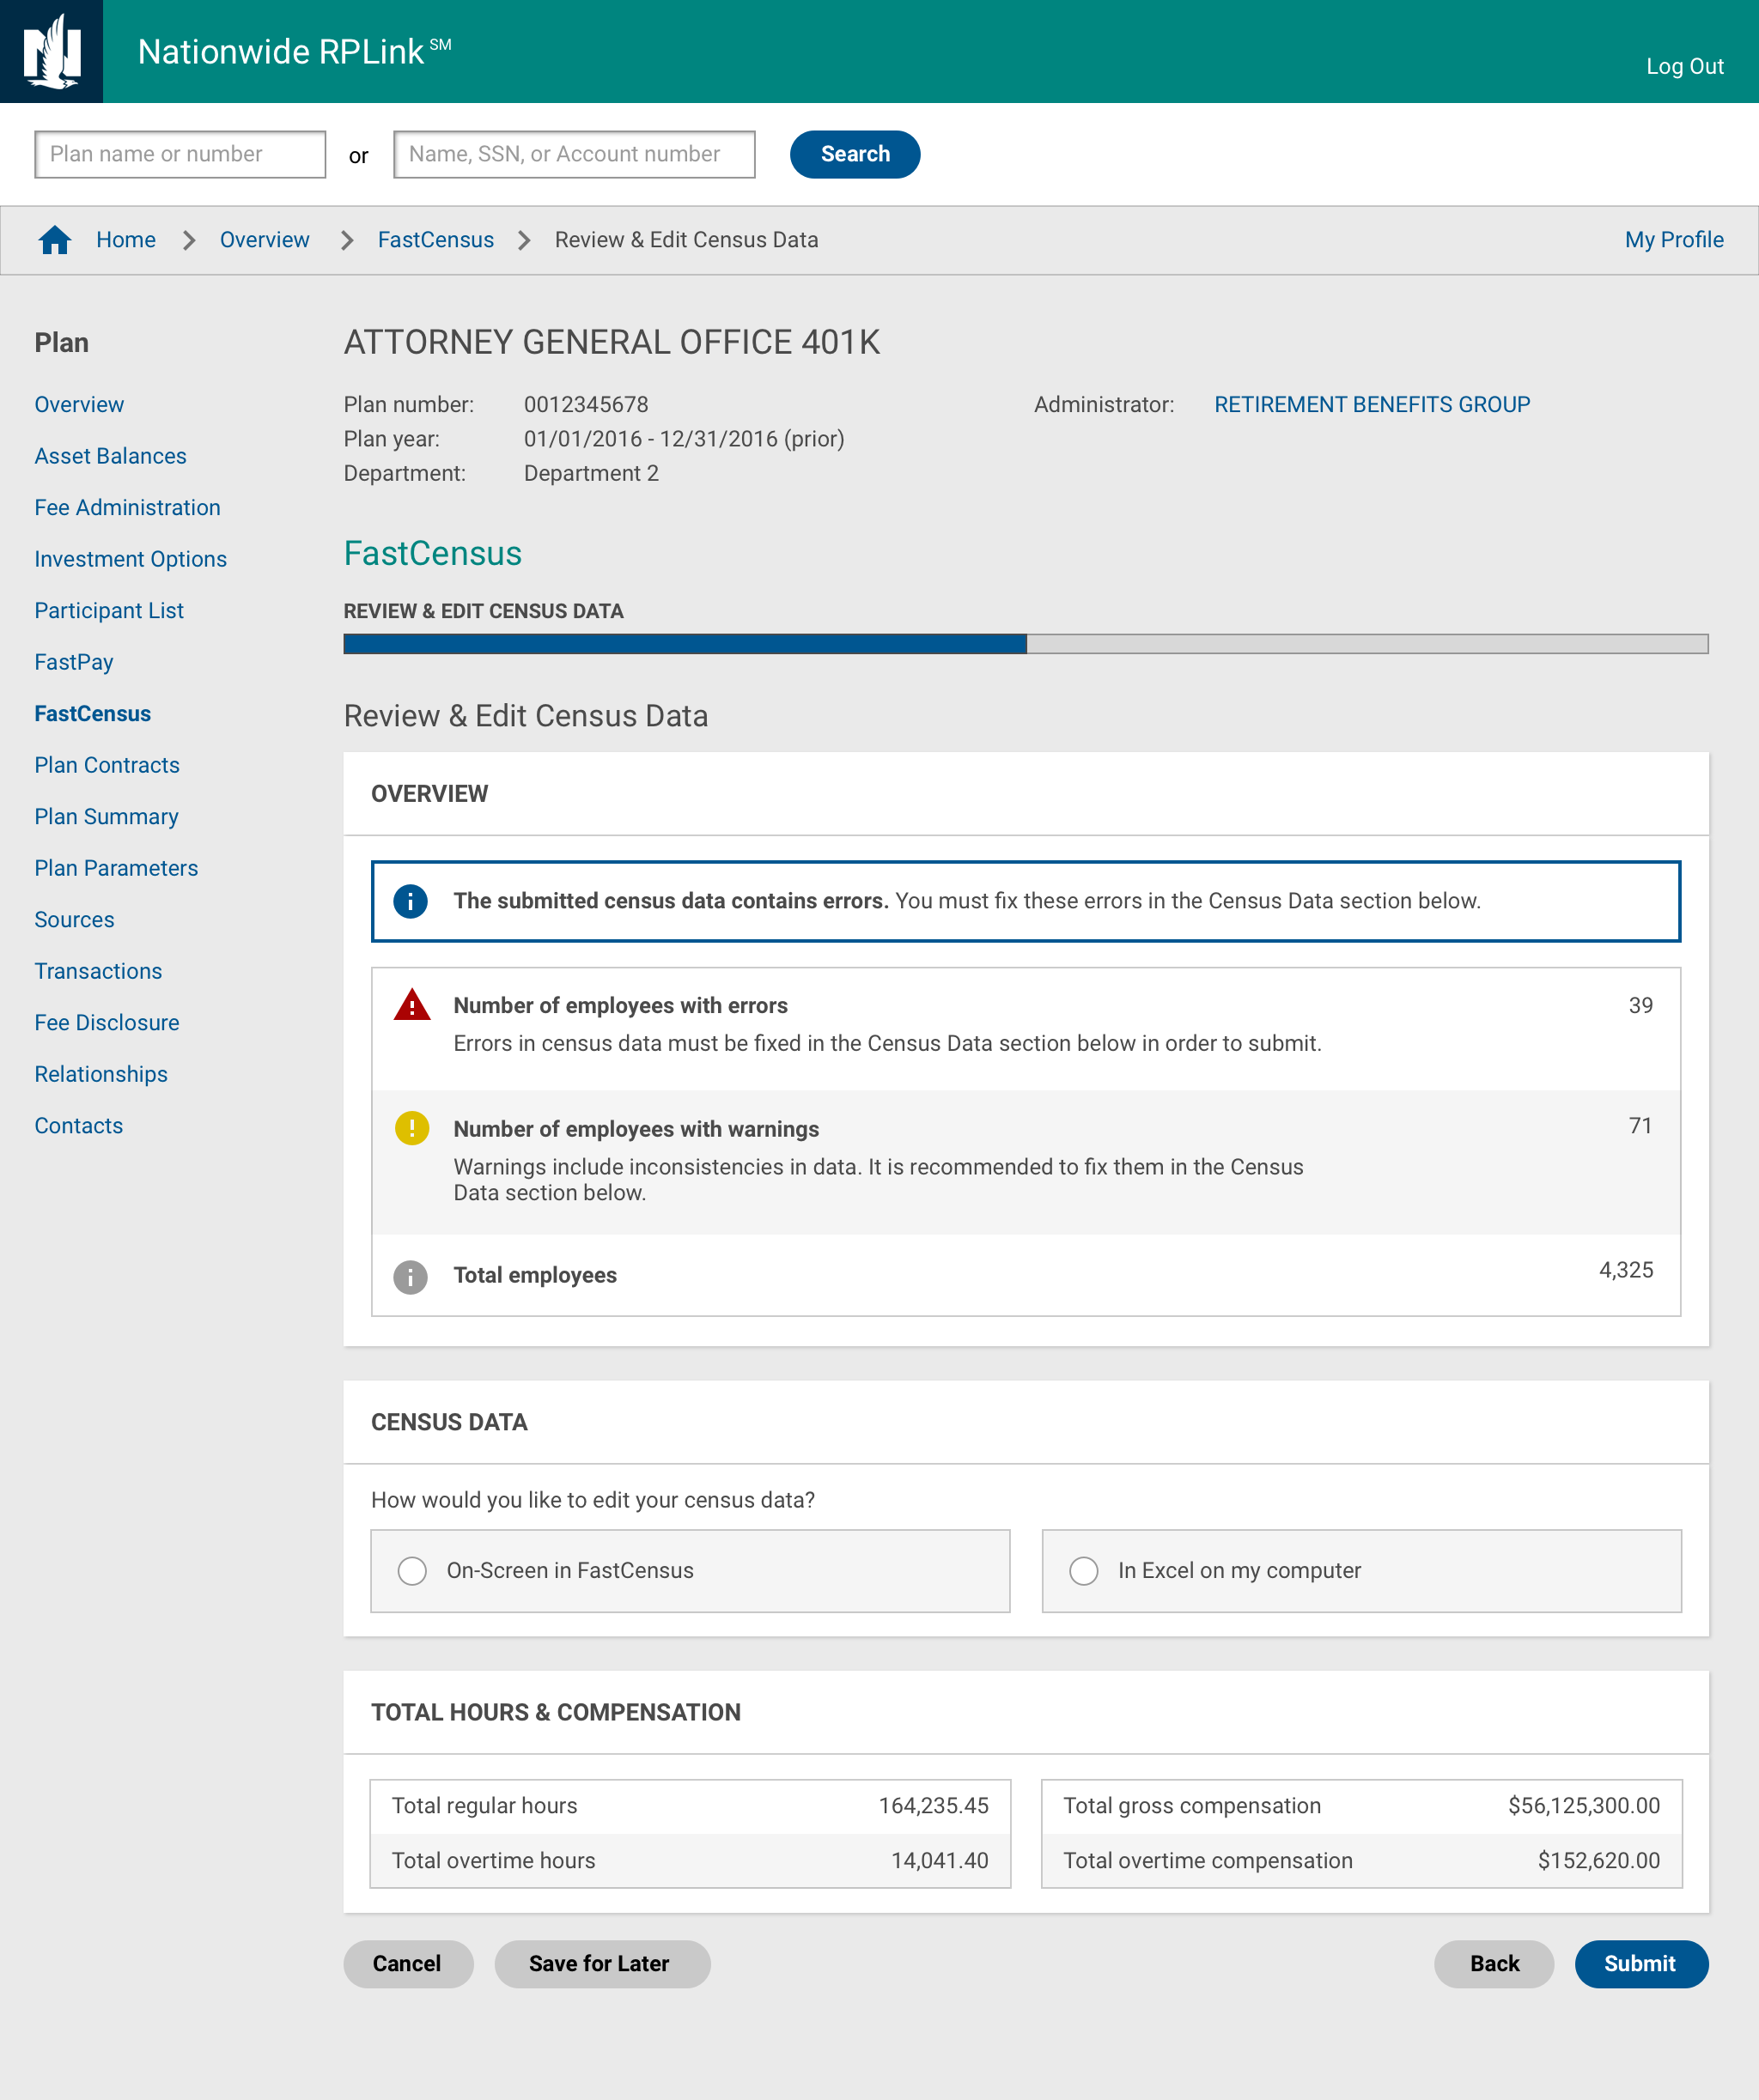Click the yellow warning exclamation icon
Image resolution: width=1759 pixels, height=2100 pixels.
(411, 1128)
